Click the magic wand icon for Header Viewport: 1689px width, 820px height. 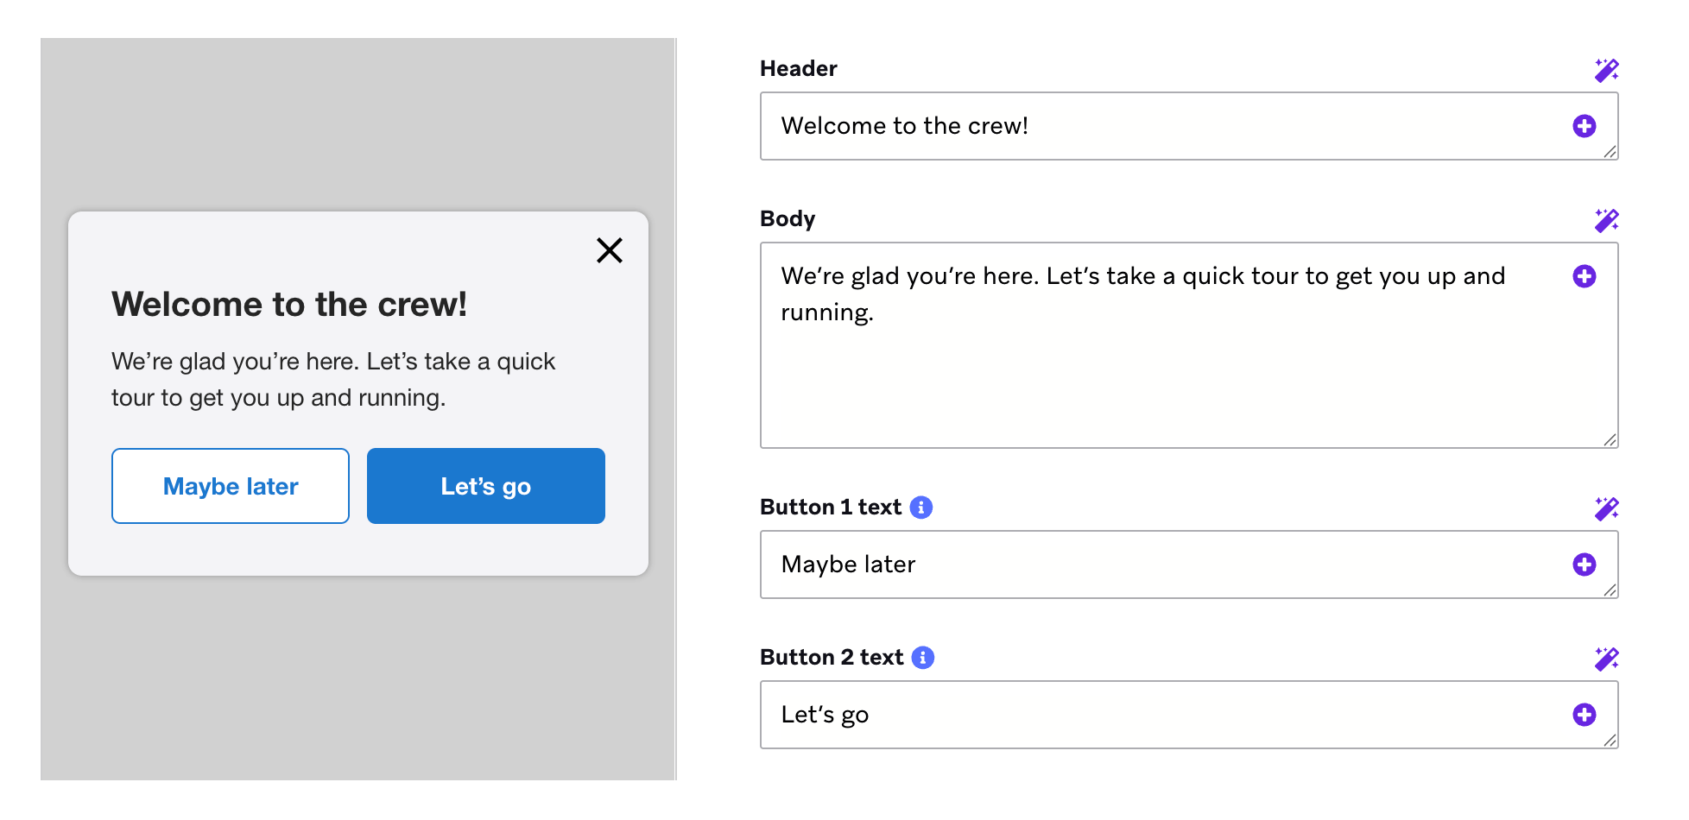(x=1606, y=70)
